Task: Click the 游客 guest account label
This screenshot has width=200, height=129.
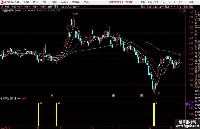Action: click(x=191, y=2)
